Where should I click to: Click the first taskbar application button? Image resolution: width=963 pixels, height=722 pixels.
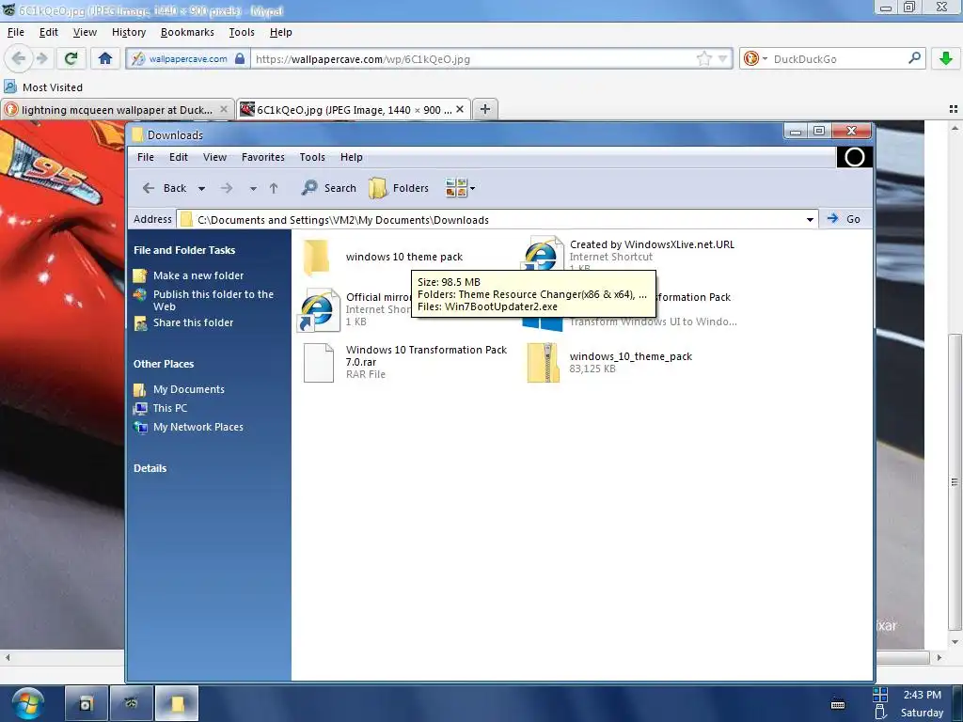click(86, 703)
